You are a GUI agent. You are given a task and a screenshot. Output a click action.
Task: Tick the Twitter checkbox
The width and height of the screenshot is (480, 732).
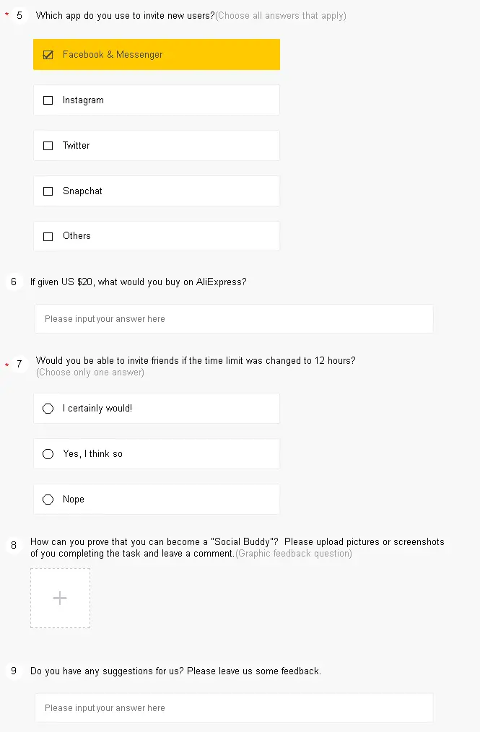coord(48,146)
